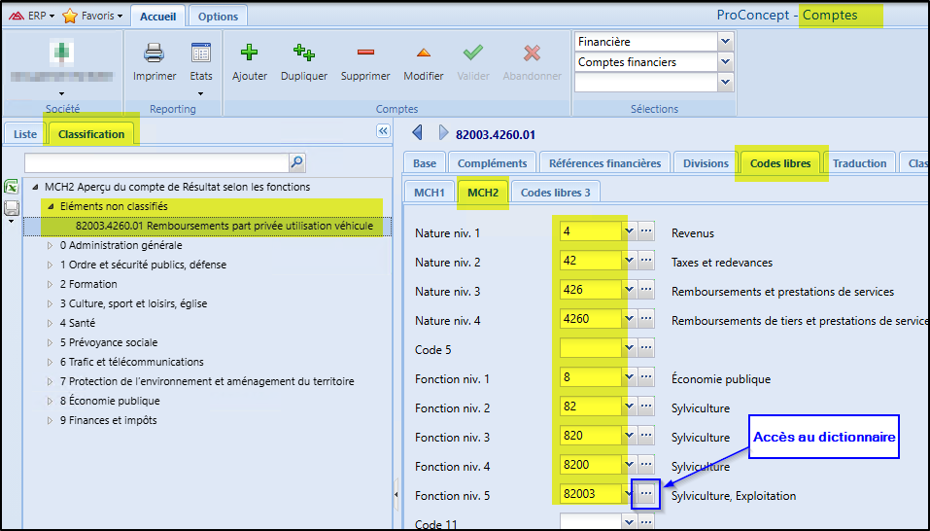
Task: Open the Financière selection dropdown
Action: pyautogui.click(x=725, y=42)
